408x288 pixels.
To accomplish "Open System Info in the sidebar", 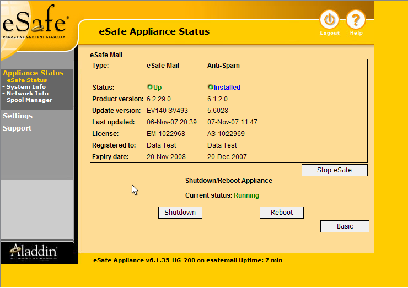I will pyautogui.click(x=26, y=87).
